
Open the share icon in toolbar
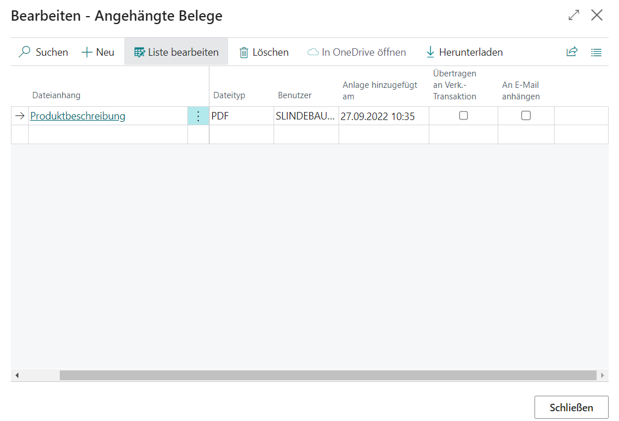[x=571, y=52]
